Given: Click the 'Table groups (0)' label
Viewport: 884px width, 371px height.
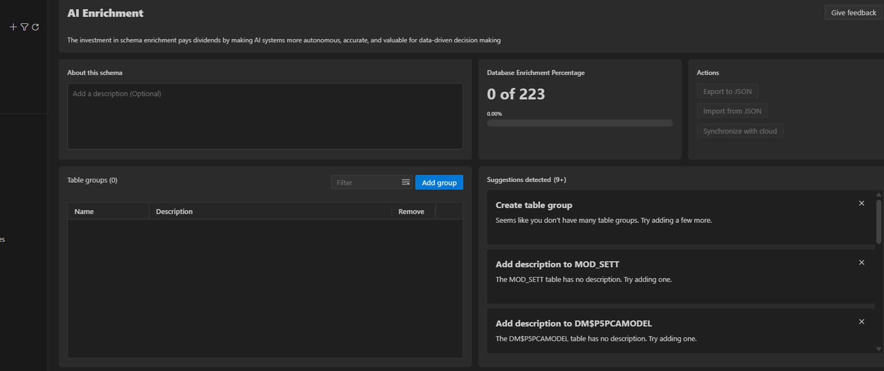Looking at the screenshot, I should [x=92, y=180].
